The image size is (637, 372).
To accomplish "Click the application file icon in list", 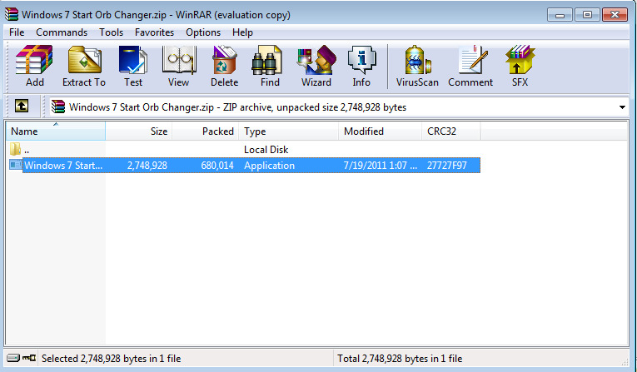I will pyautogui.click(x=16, y=165).
